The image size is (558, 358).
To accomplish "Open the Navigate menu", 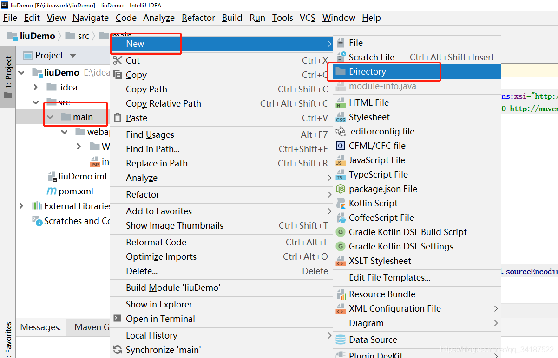I will [x=91, y=18].
